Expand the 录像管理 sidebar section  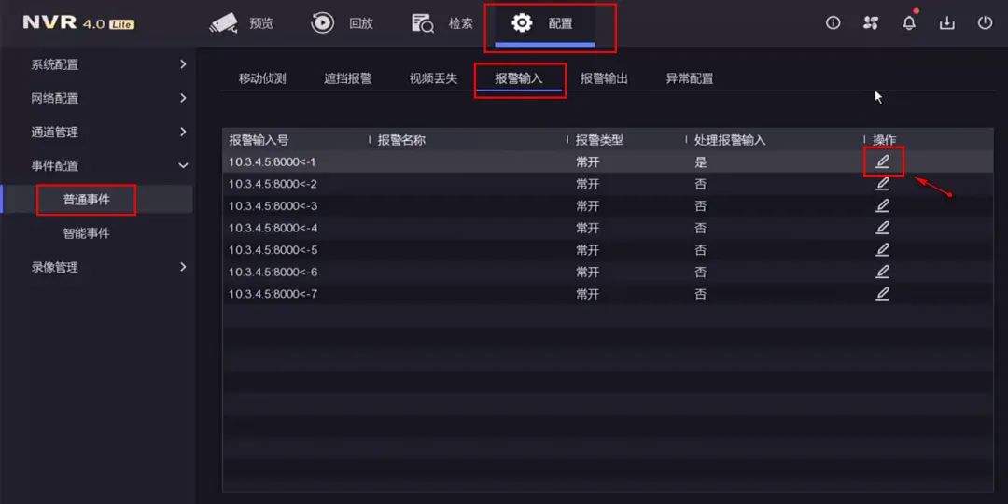pos(110,267)
